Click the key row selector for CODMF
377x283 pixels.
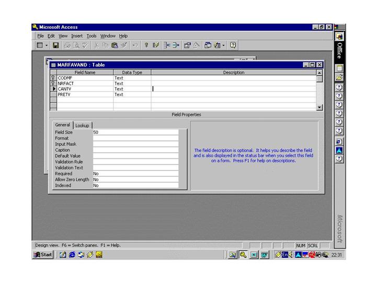53,78
